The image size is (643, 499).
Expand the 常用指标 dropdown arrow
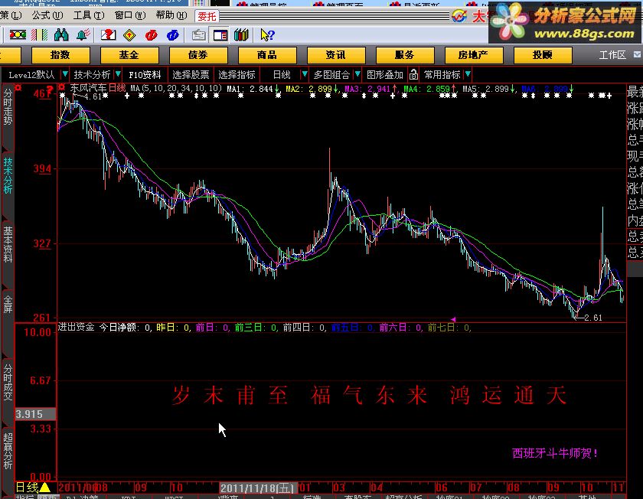click(x=468, y=75)
